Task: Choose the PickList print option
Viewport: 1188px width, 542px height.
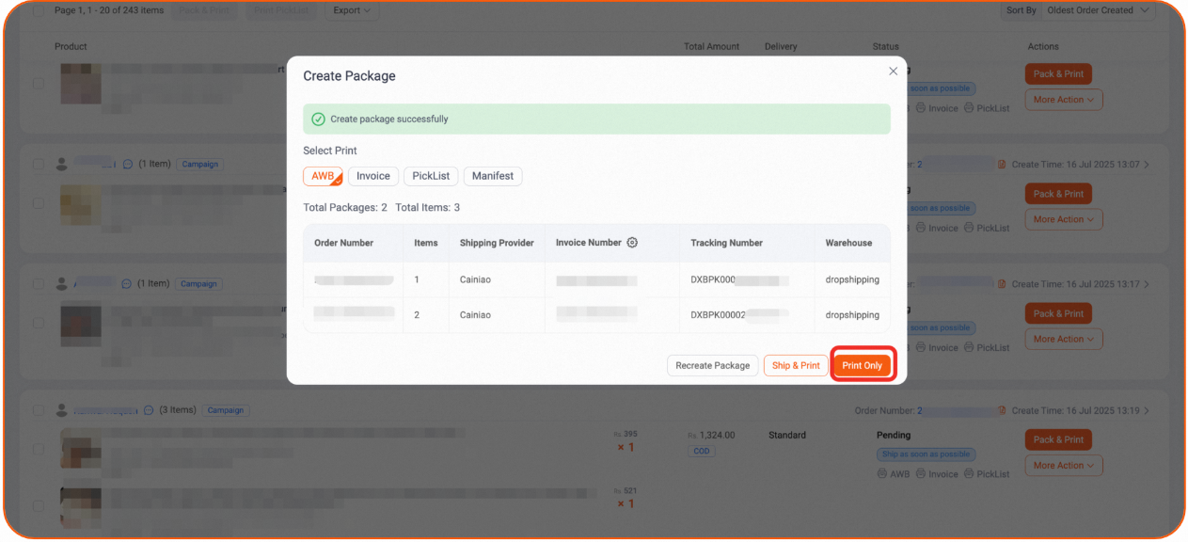Action: 431,176
